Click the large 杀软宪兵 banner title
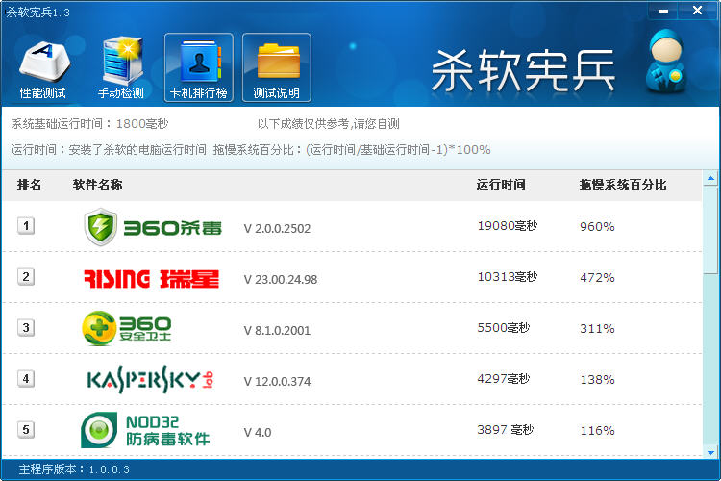Viewport: 721px width, 481px height. point(524,71)
